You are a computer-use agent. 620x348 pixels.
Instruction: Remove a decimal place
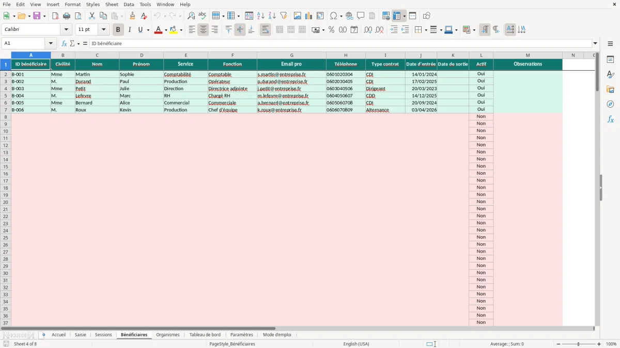pyautogui.click(x=379, y=30)
